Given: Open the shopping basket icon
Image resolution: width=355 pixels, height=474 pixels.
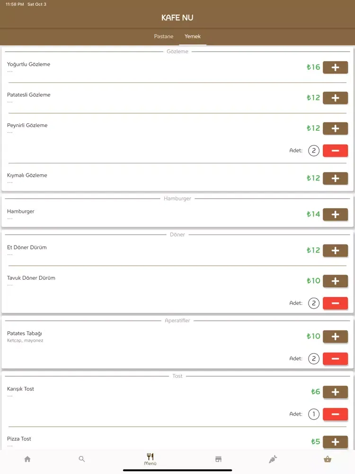Looking at the screenshot, I should pyautogui.click(x=328, y=459).
